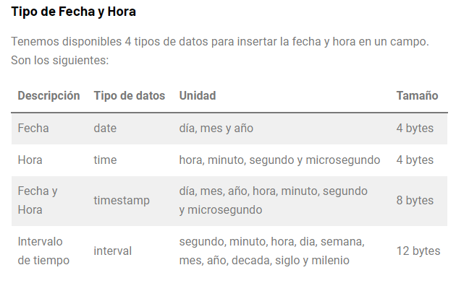Click the '4 bytes' cell in date row

[415, 129]
